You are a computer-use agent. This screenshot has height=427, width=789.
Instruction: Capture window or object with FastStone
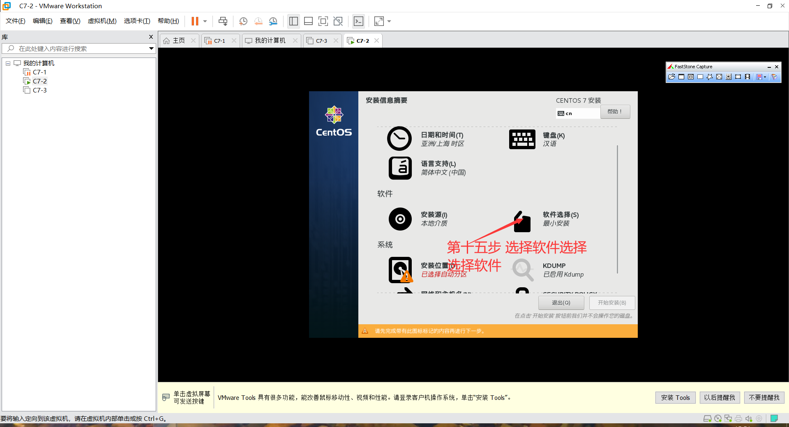[691, 77]
